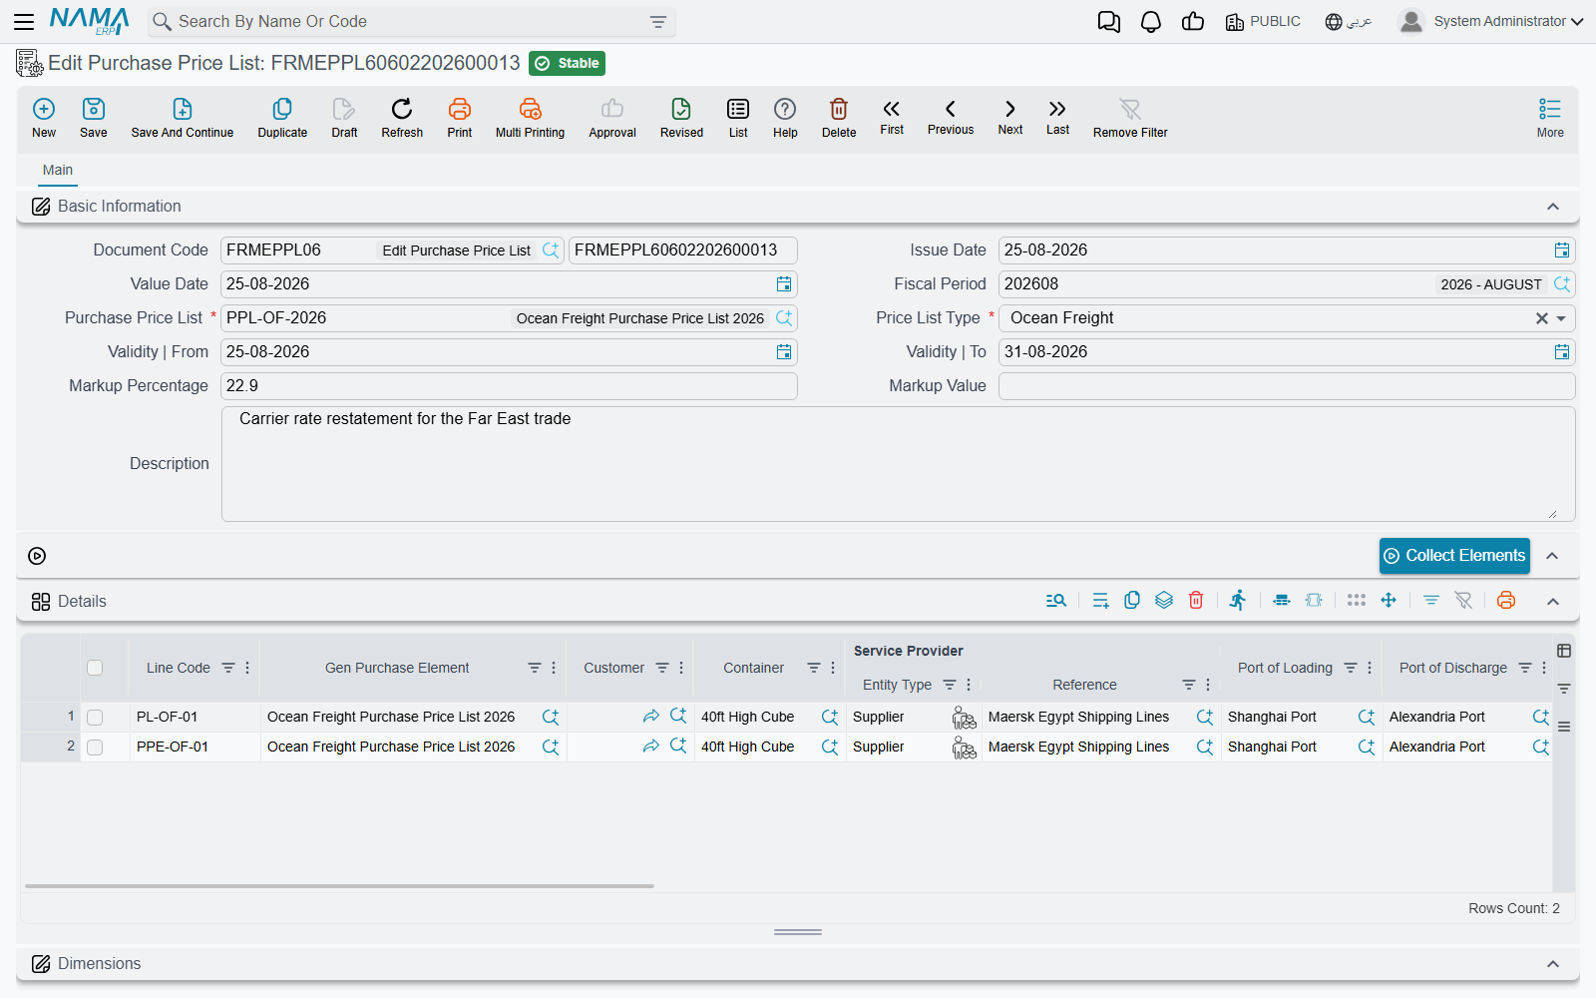
Task: Collapse the Basic Information section
Action: [x=1553, y=207]
